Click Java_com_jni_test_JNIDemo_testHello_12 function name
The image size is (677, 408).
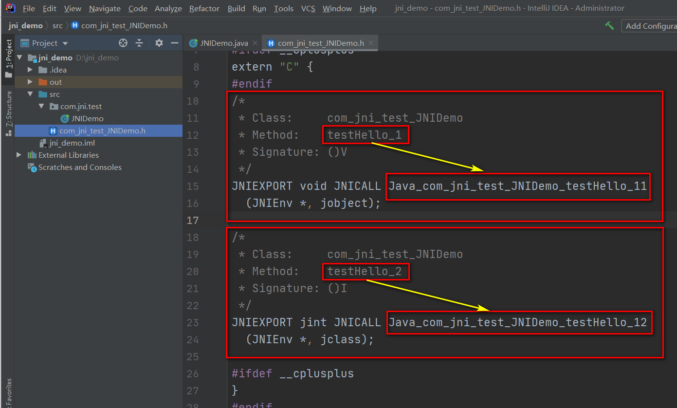(x=517, y=322)
